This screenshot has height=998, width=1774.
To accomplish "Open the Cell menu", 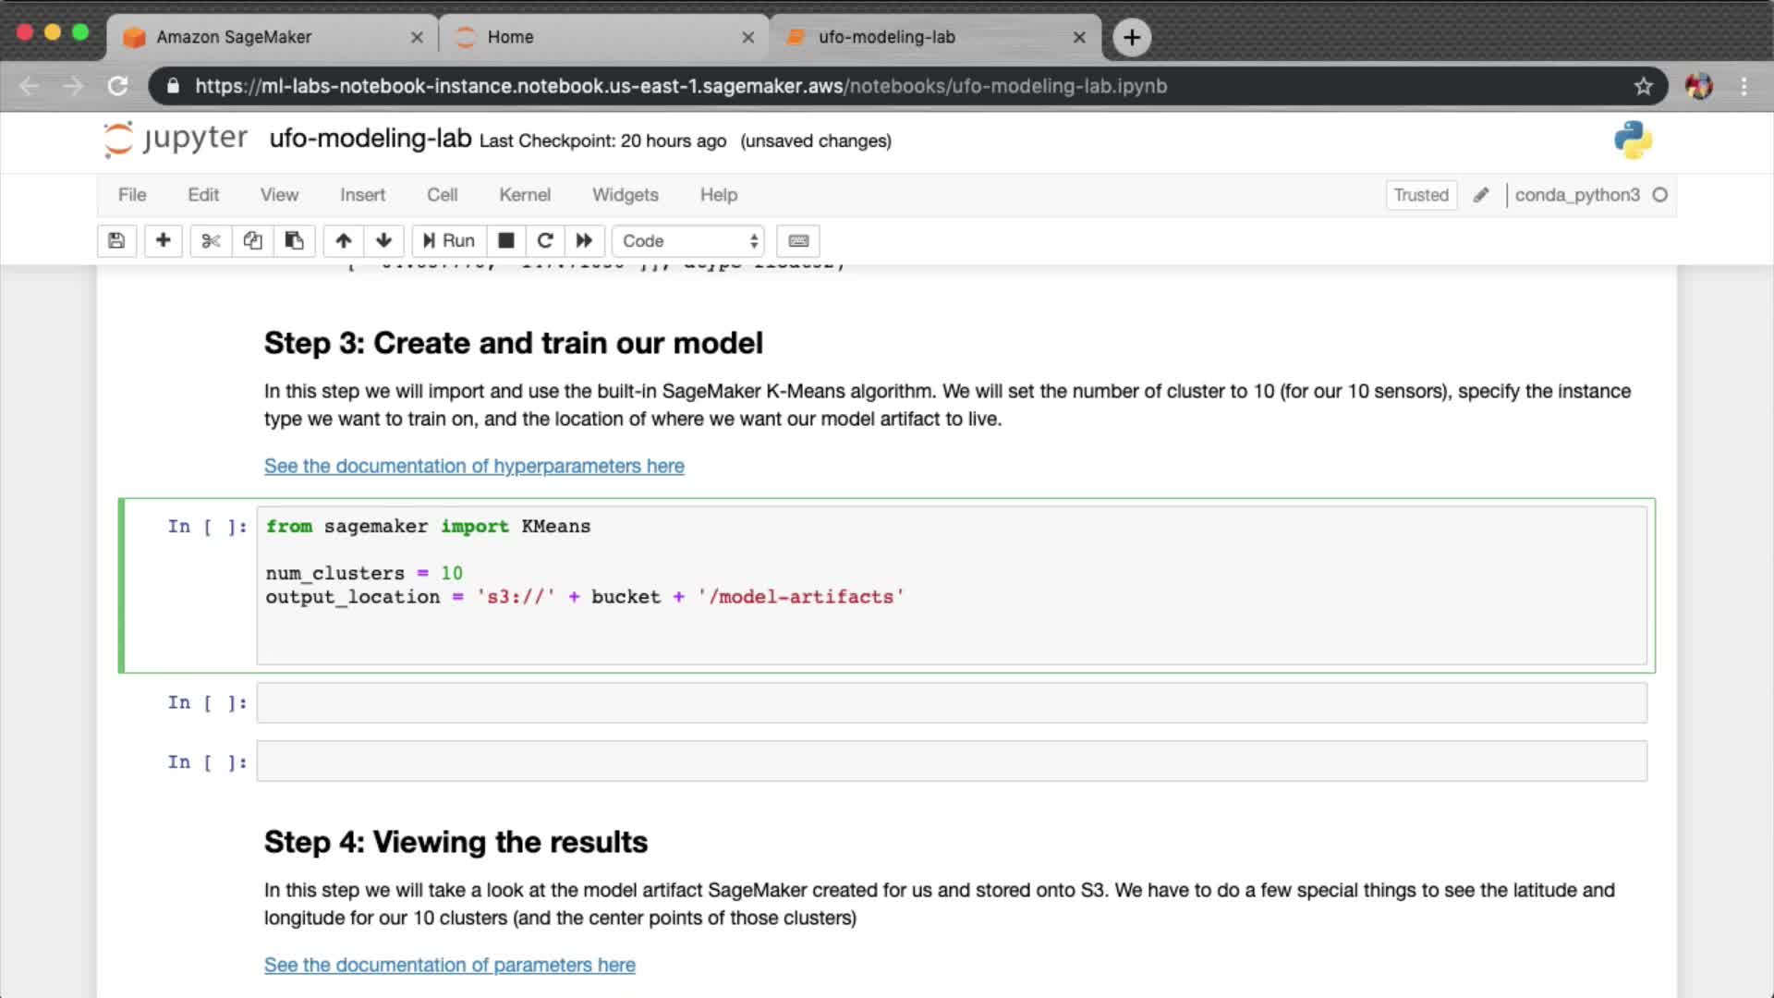I will pos(442,195).
